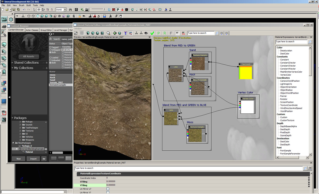Enable the Un Mirror U checkbox
Viewport: 319px width, 194px height.
tap(108, 189)
